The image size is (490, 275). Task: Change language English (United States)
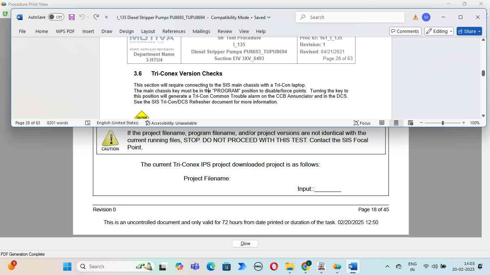tap(118, 123)
